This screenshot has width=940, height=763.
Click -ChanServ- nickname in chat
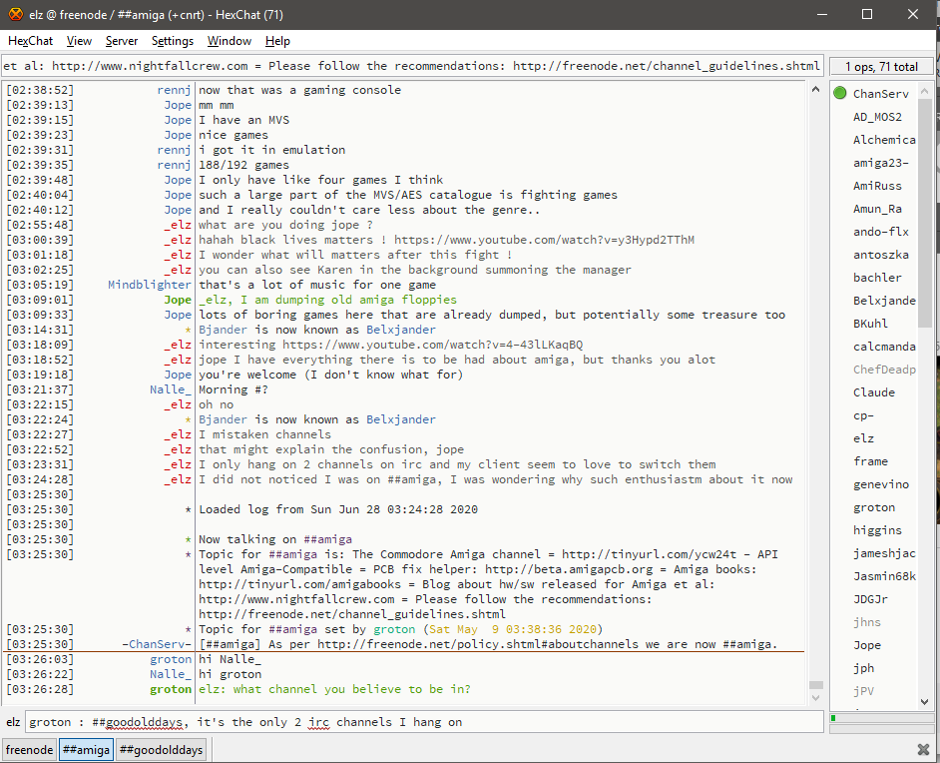(x=157, y=644)
